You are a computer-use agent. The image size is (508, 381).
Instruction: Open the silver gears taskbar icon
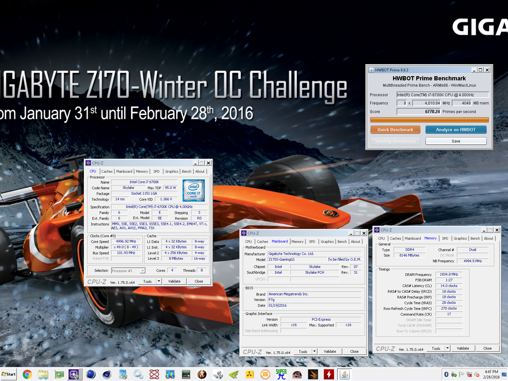[138, 375]
